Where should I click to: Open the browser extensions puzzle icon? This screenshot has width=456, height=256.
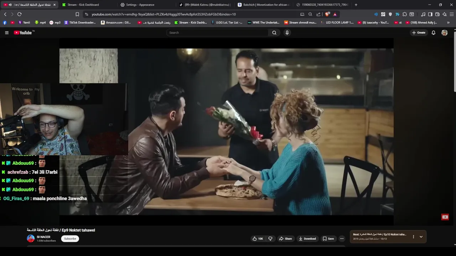coord(404,14)
